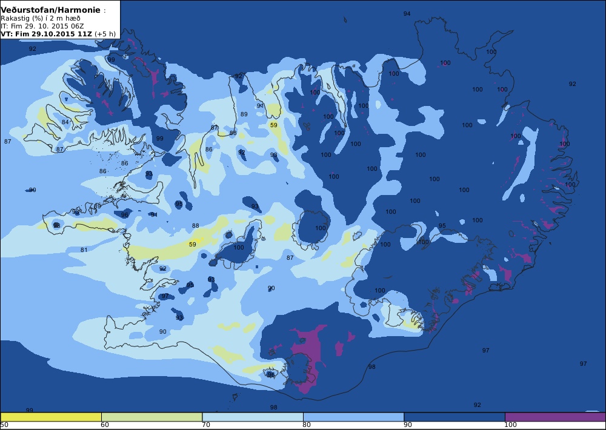Image resolution: width=606 pixels, height=430 pixels.
Task: Click the '60' label under the legend
Action: tap(105, 425)
